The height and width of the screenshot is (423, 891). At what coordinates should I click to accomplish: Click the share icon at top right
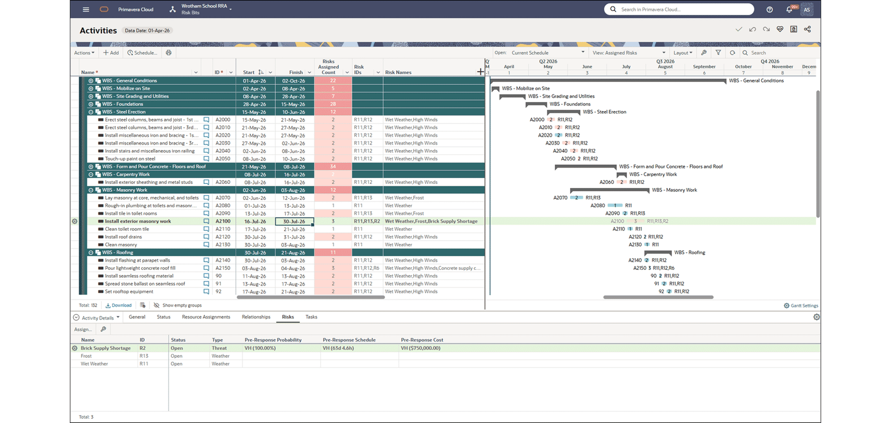[x=807, y=30]
